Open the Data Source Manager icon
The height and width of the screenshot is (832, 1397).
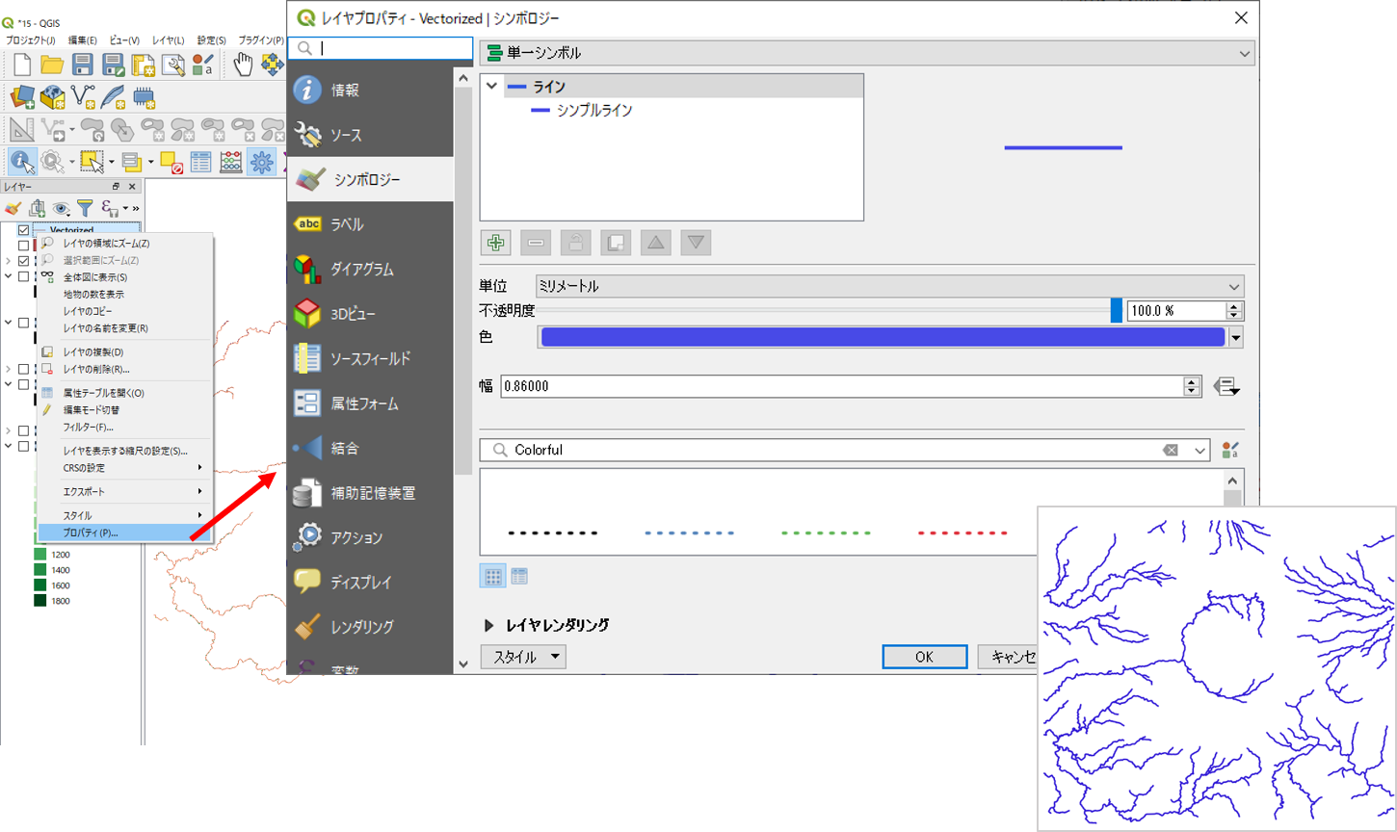22,97
